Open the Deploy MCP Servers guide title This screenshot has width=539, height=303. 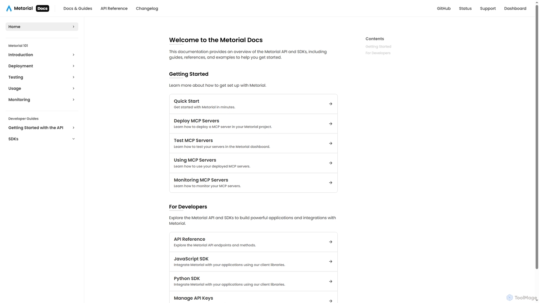click(x=197, y=121)
